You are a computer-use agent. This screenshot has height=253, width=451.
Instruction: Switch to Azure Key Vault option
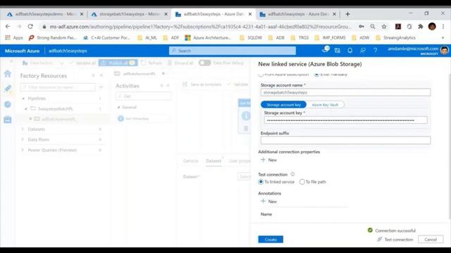point(325,105)
